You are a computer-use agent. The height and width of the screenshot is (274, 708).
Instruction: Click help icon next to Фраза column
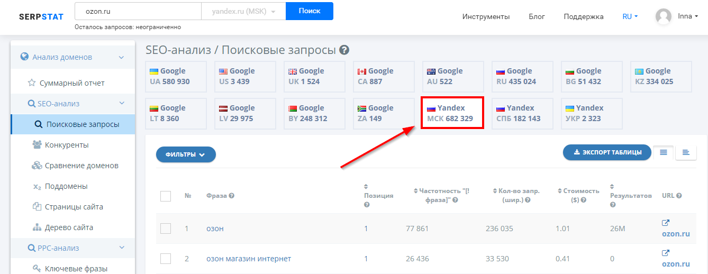click(231, 196)
